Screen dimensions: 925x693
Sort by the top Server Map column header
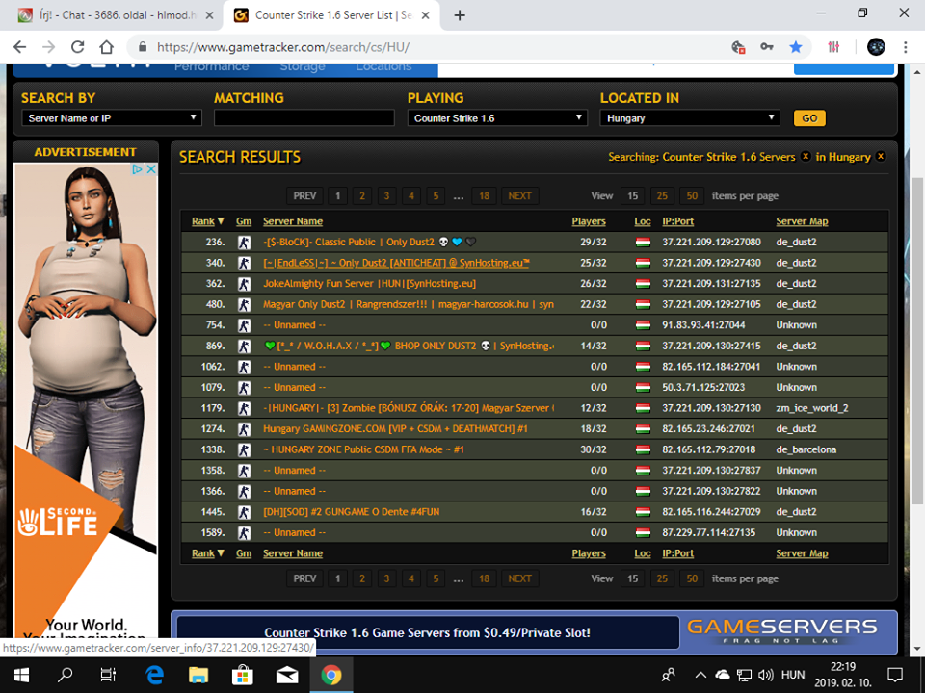802,221
